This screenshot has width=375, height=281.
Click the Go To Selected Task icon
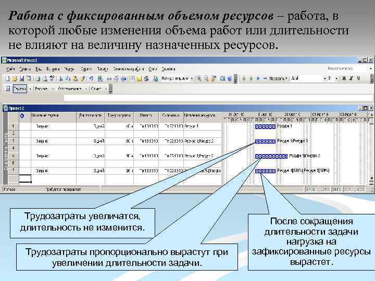tap(214, 79)
